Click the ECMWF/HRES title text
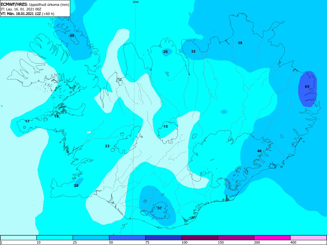 click(13, 5)
